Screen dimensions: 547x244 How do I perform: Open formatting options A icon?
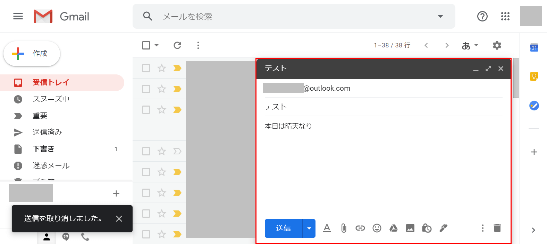327,228
